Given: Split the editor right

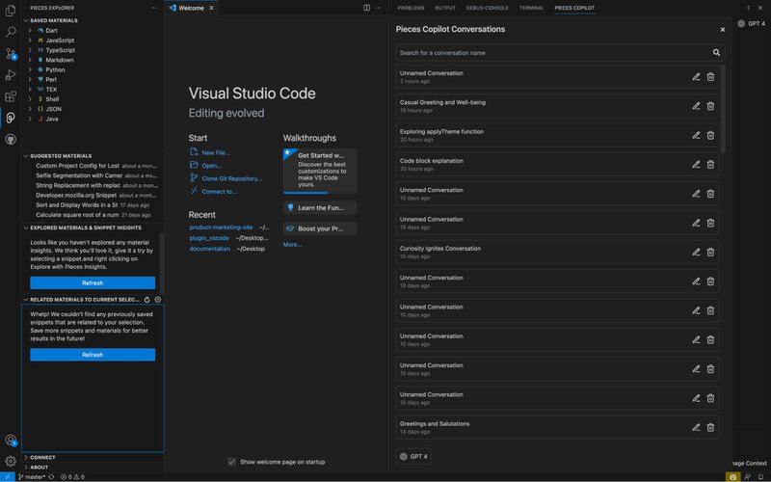Looking at the screenshot, I should [366, 8].
